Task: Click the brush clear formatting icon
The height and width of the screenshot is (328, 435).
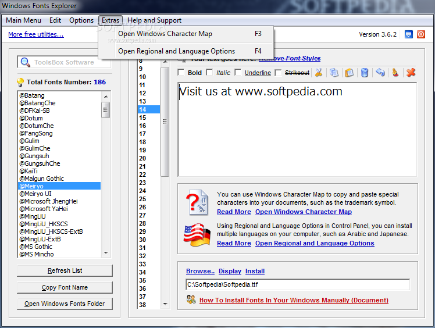Action: click(395, 73)
